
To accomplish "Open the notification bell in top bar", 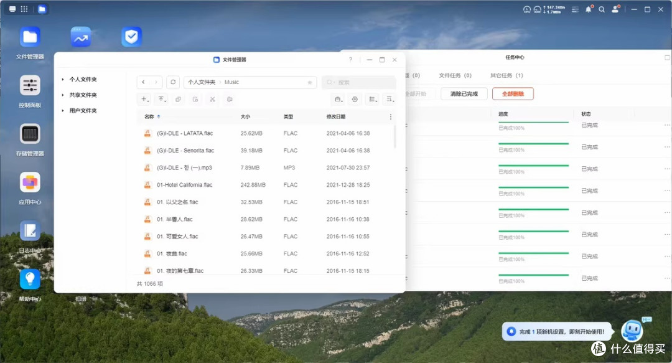I will (589, 9).
